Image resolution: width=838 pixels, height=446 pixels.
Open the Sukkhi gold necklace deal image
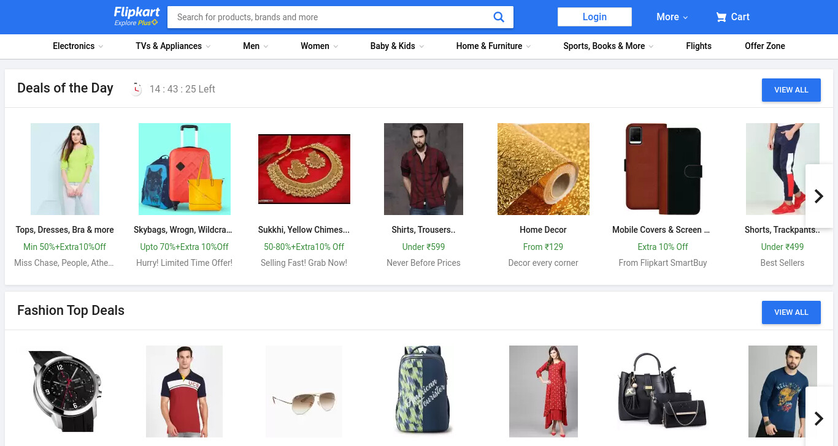pos(304,169)
